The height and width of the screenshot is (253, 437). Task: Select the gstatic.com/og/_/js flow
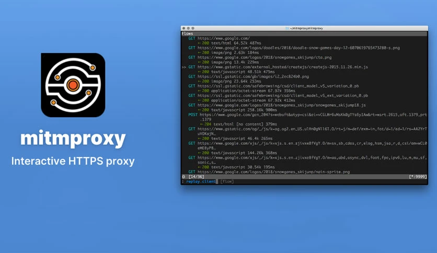coord(308,131)
